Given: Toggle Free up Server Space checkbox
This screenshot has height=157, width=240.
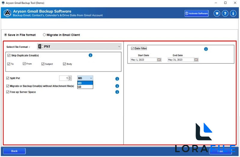Looking at the screenshot, I should (8, 92).
